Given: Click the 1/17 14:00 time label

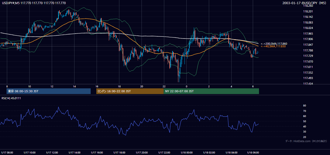Looking at the screenshot, I should pyautogui.click(x=75, y=152).
